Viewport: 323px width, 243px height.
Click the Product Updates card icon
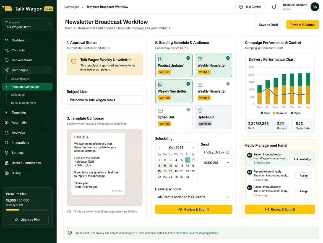pyautogui.click(x=160, y=59)
